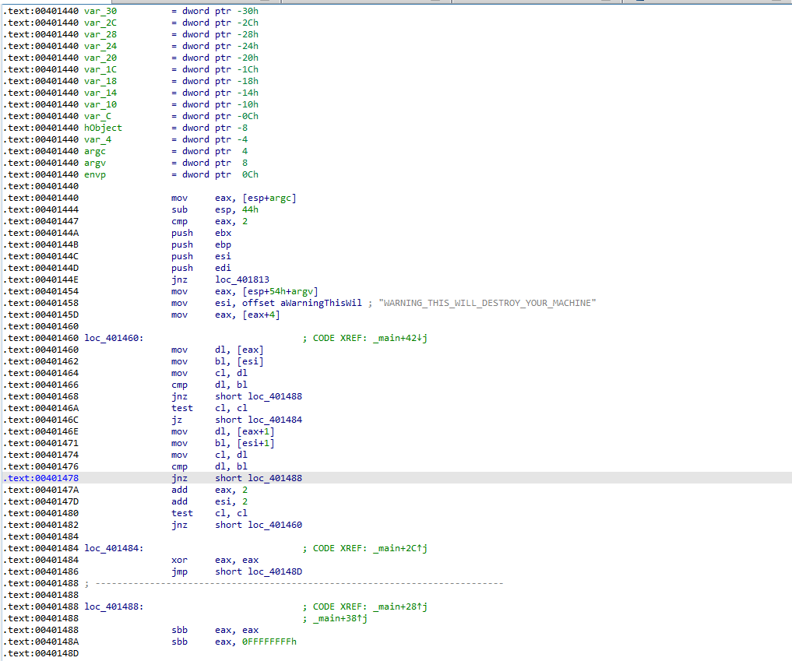This screenshot has height=661, width=792.
Task: Click the 'mov dl, [eax]' instruction at 00401460
Action: coord(217,350)
